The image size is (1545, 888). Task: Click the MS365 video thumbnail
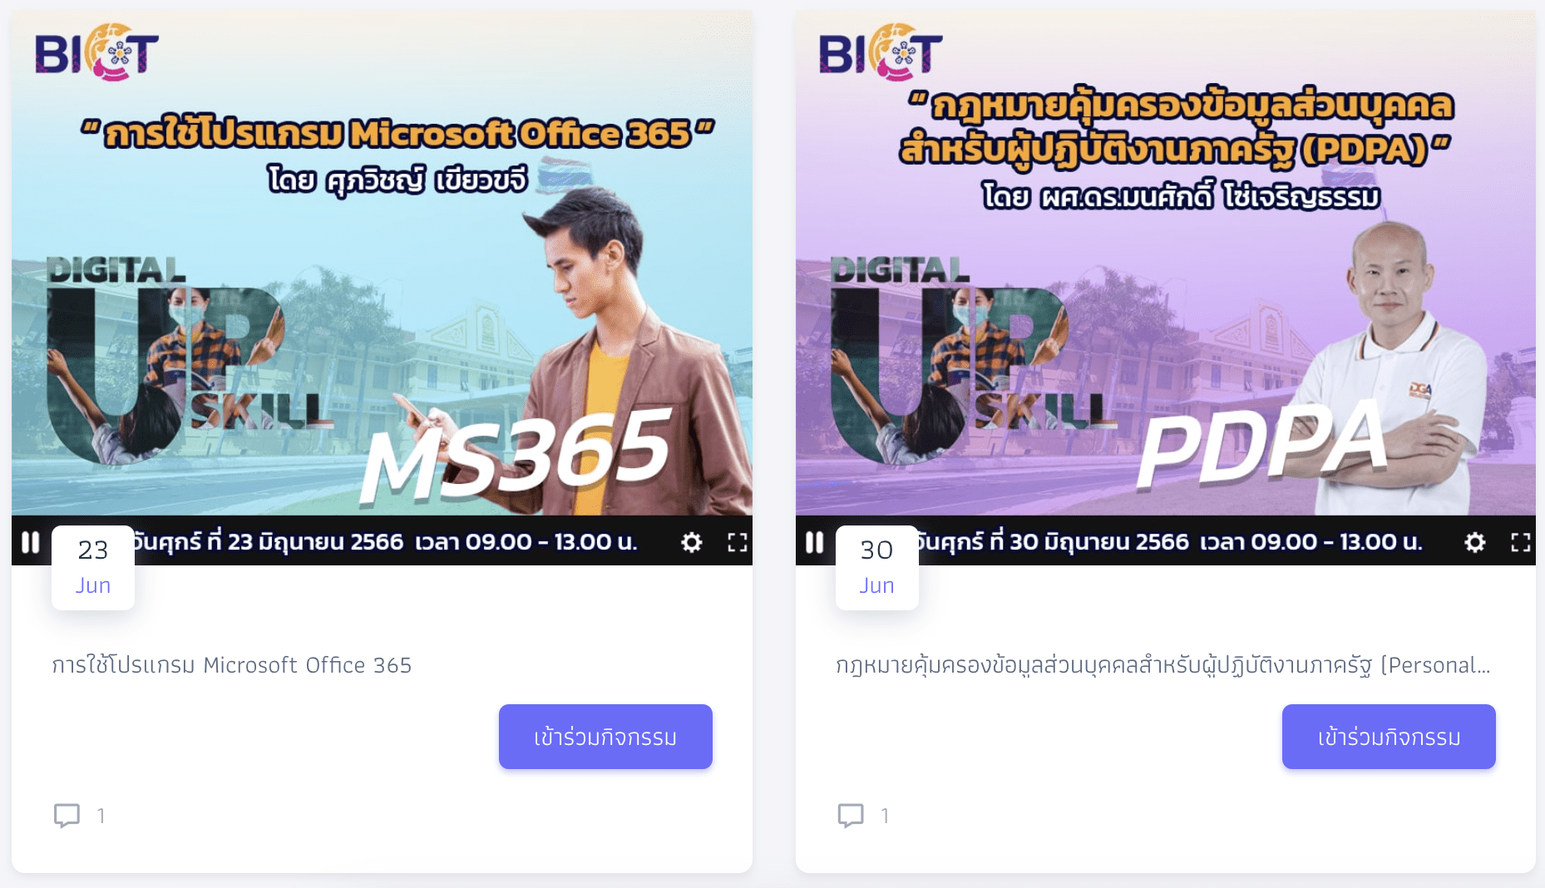pyautogui.click(x=382, y=266)
